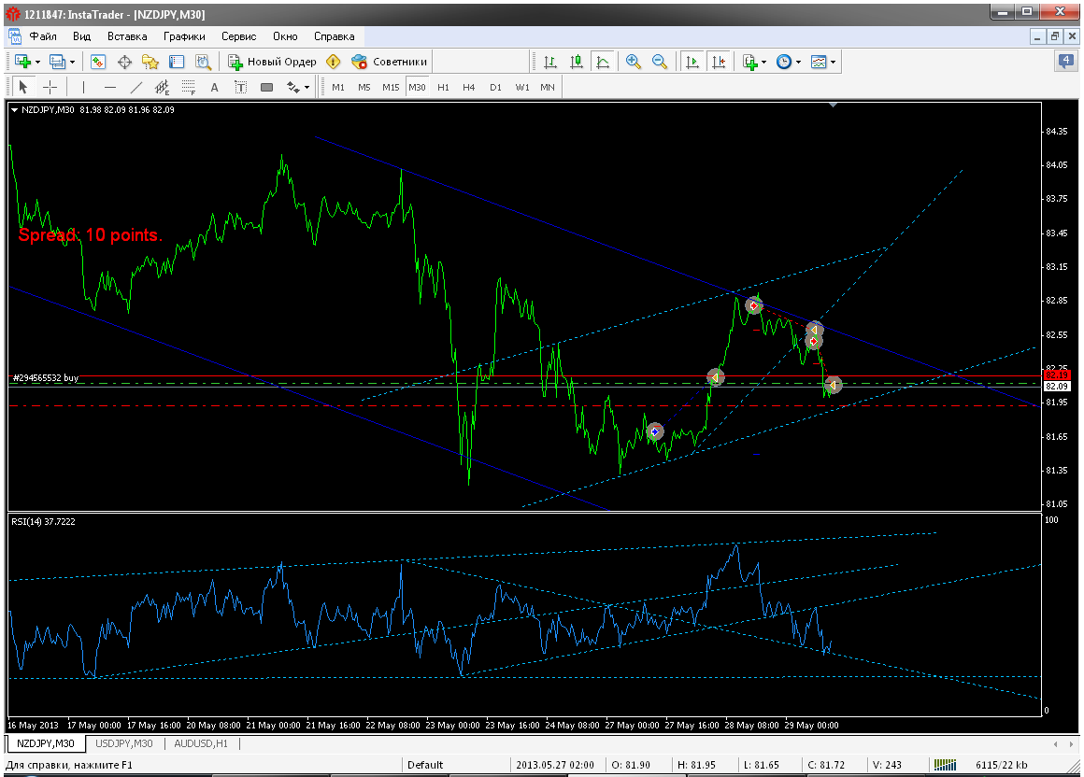Click the connection status bars icon
The image size is (1084, 777).
pos(945,765)
